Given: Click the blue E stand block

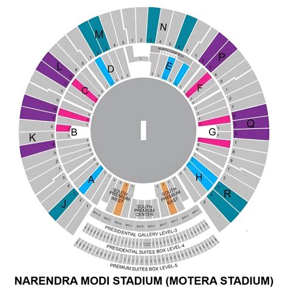Looking at the screenshot, I should 176,71.
